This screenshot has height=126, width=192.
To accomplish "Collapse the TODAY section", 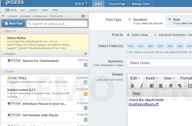I will pos(3,72).
